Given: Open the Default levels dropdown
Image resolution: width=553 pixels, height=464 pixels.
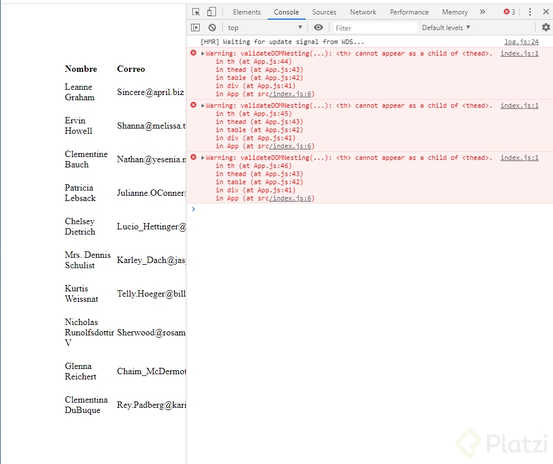Looking at the screenshot, I should pos(446,28).
